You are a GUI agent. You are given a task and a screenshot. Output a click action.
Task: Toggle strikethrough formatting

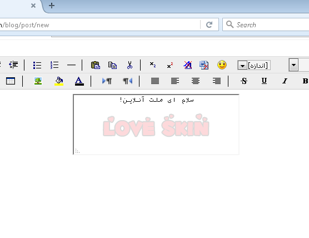[x=244, y=81]
